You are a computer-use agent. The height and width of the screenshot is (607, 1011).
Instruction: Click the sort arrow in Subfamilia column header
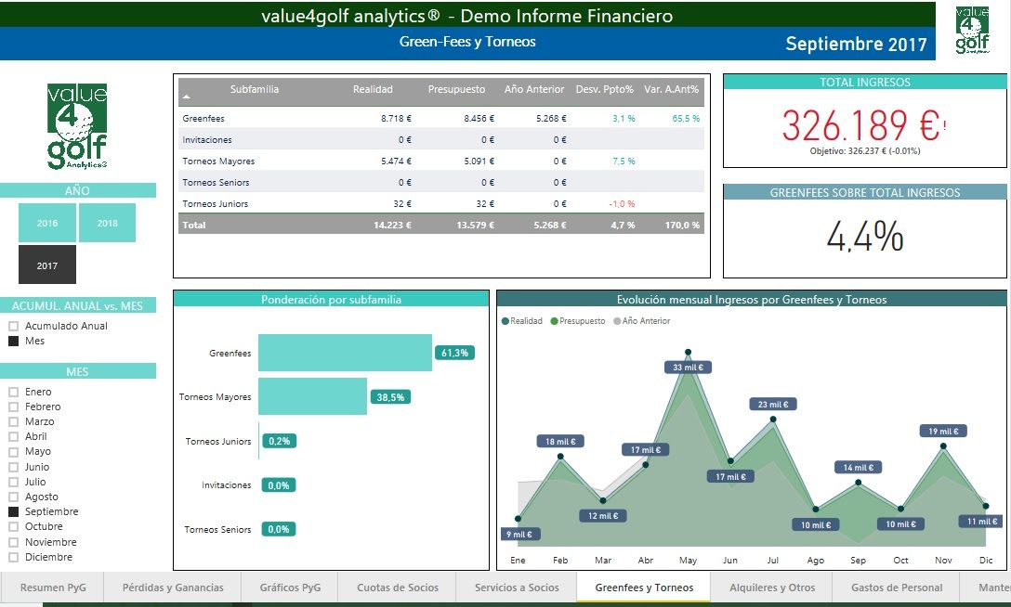pos(187,97)
